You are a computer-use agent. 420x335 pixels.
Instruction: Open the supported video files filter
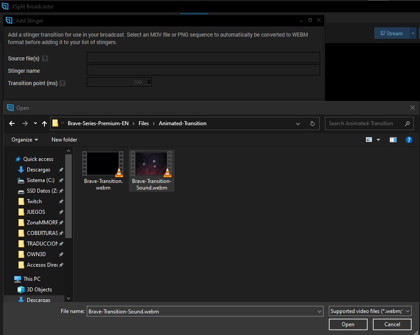(x=370, y=311)
